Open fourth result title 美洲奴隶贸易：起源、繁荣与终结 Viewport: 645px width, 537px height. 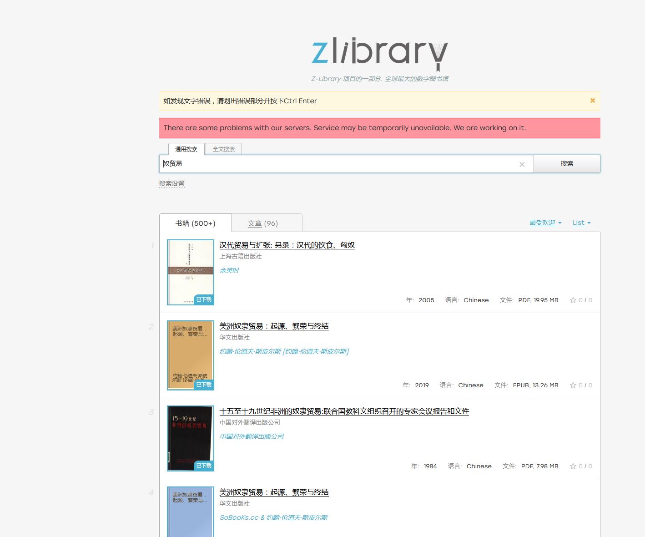[274, 492]
